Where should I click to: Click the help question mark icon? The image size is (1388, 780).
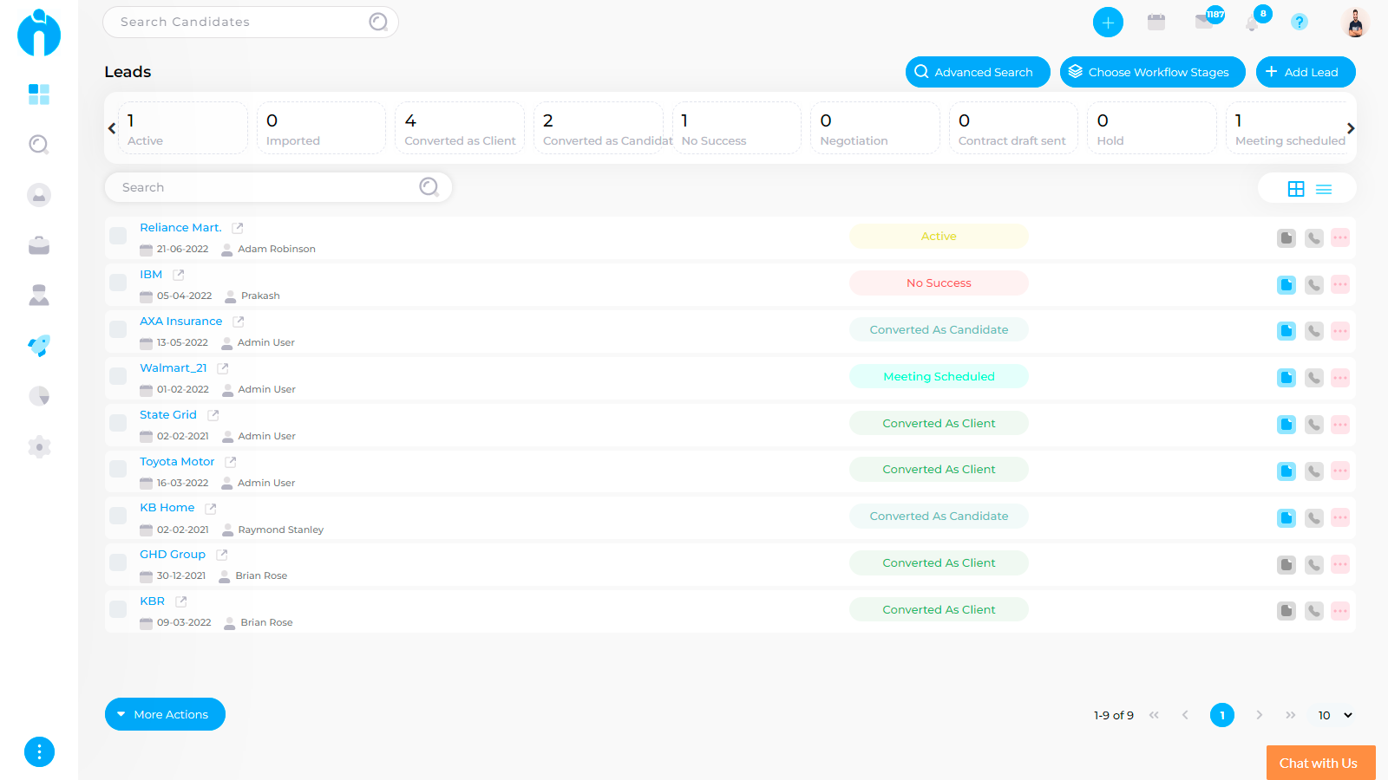pos(1299,23)
